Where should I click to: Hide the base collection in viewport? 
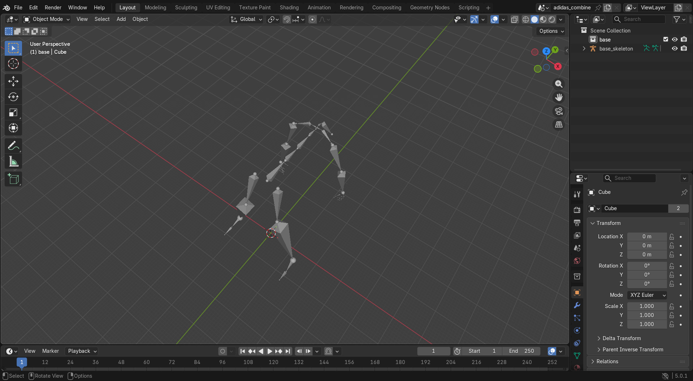(x=675, y=39)
